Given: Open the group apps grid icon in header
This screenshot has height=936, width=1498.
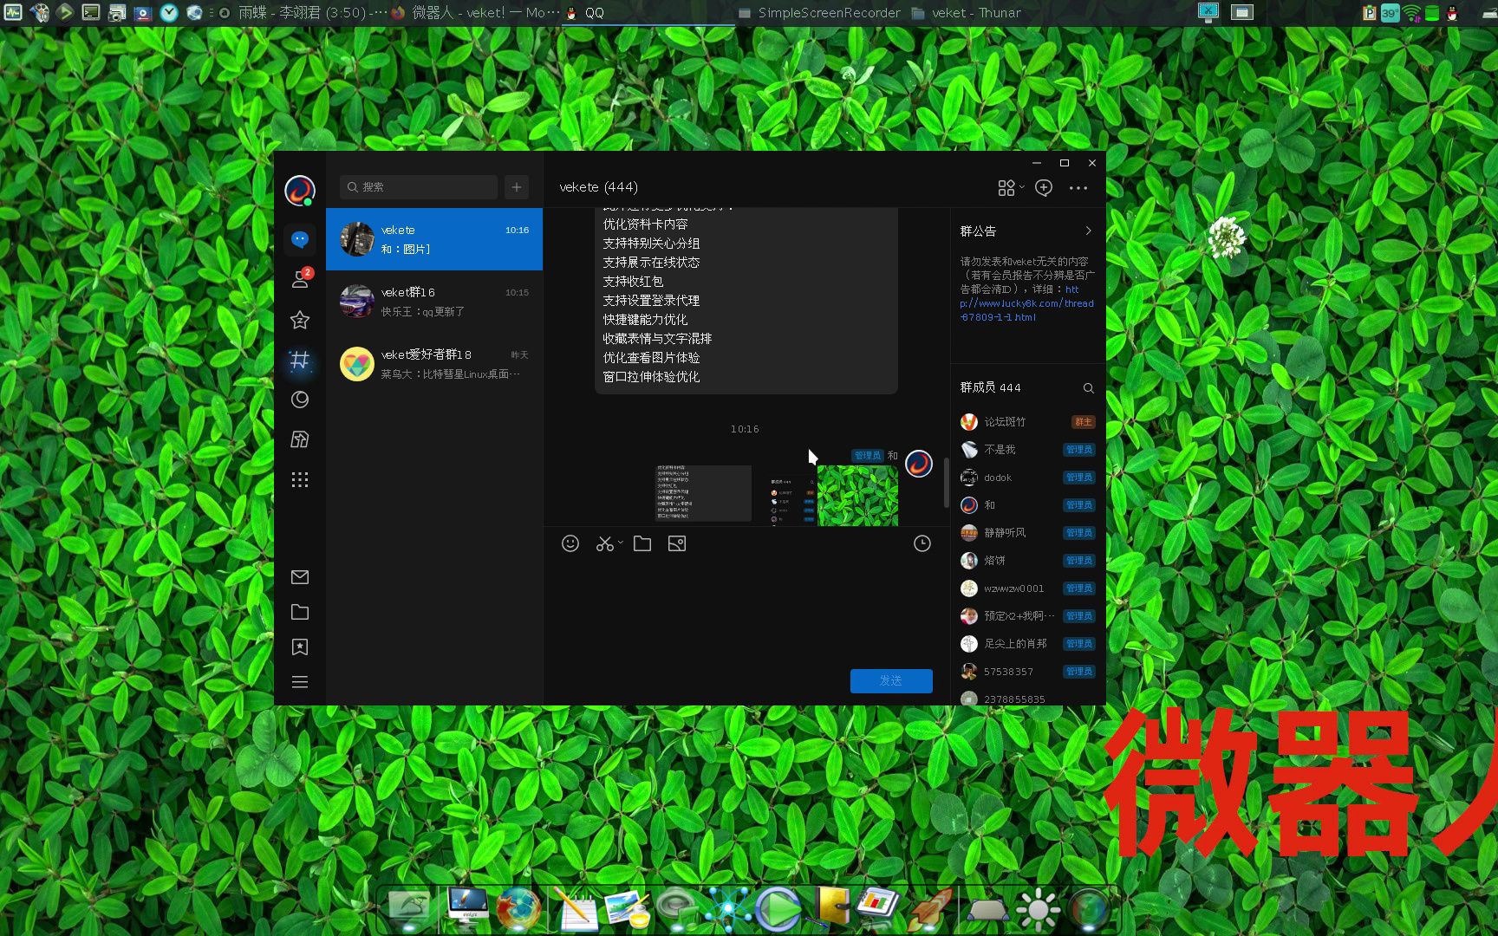Looking at the screenshot, I should click(1006, 187).
